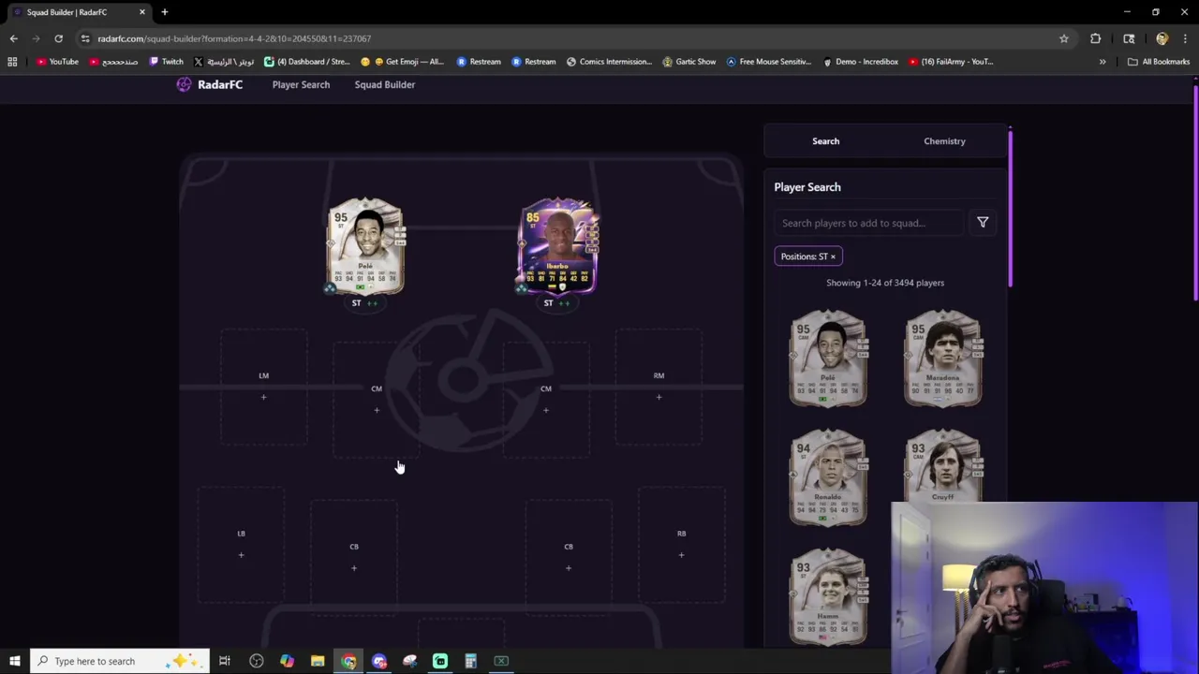Open the Squad Builder page

coord(384,84)
